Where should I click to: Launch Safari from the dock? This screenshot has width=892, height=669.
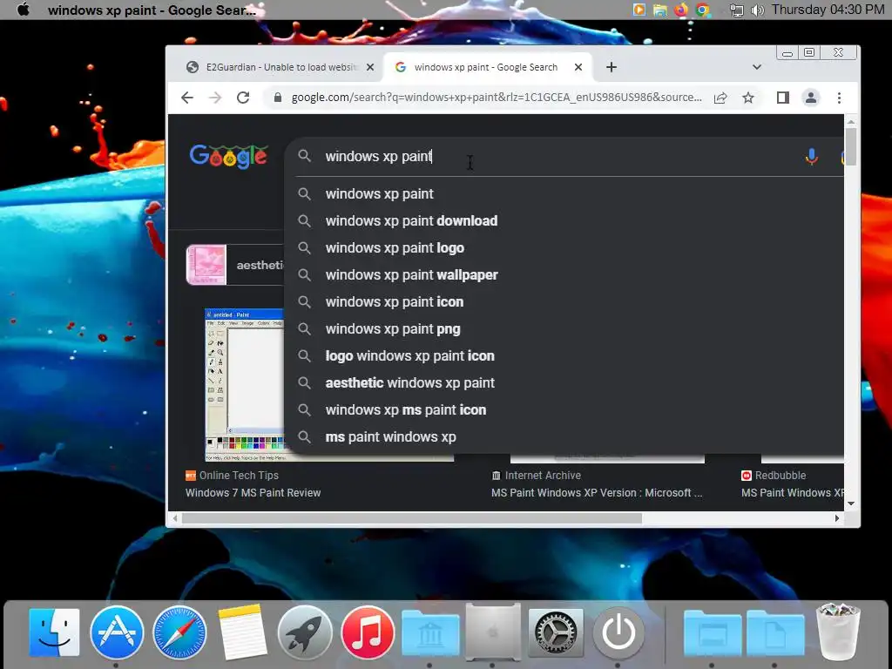coord(179,632)
